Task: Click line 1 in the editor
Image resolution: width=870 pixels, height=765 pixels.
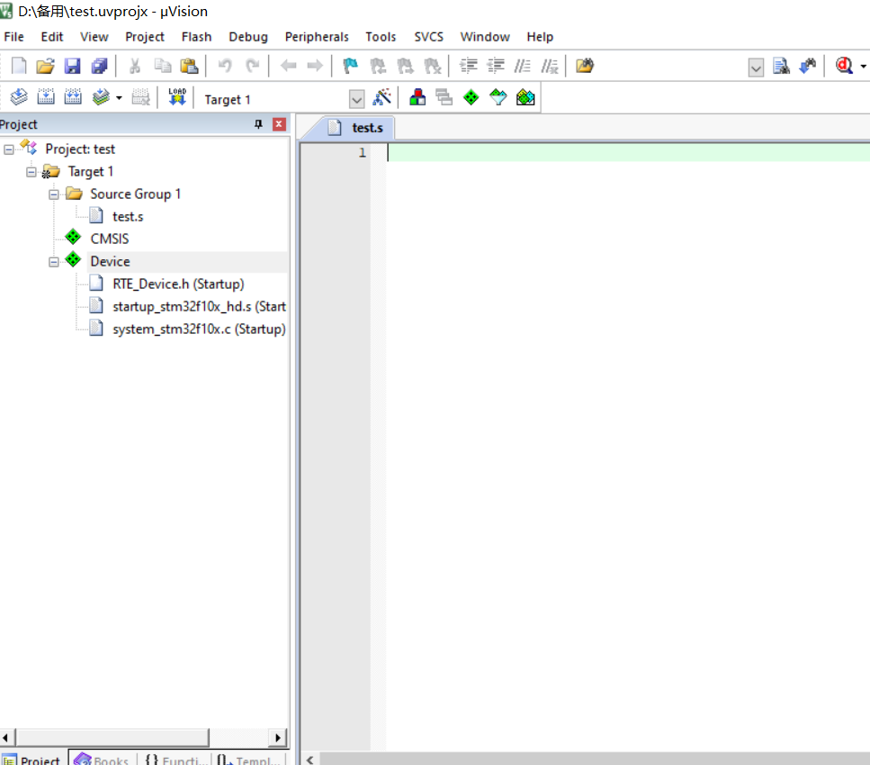Action: 628,153
